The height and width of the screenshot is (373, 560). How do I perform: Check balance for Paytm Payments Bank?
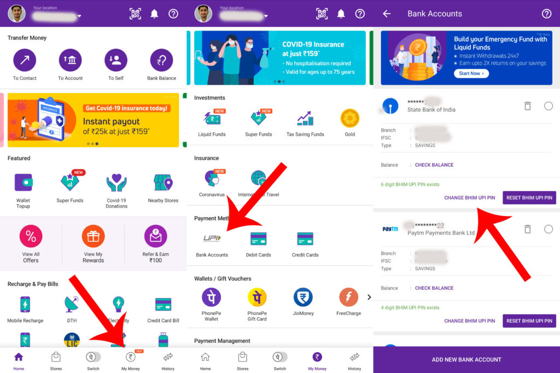pyautogui.click(x=434, y=288)
